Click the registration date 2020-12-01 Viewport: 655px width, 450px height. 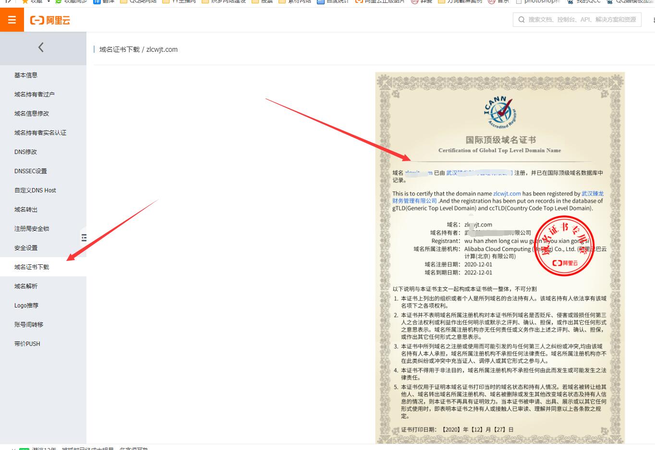[478, 264]
